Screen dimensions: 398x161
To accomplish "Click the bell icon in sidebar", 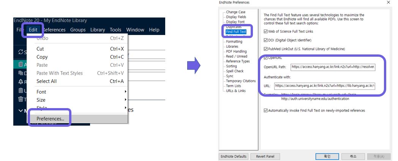I will (x=21, y=82).
